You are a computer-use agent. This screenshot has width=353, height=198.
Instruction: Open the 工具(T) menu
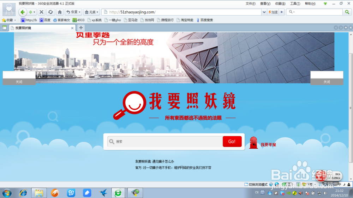point(295,4)
